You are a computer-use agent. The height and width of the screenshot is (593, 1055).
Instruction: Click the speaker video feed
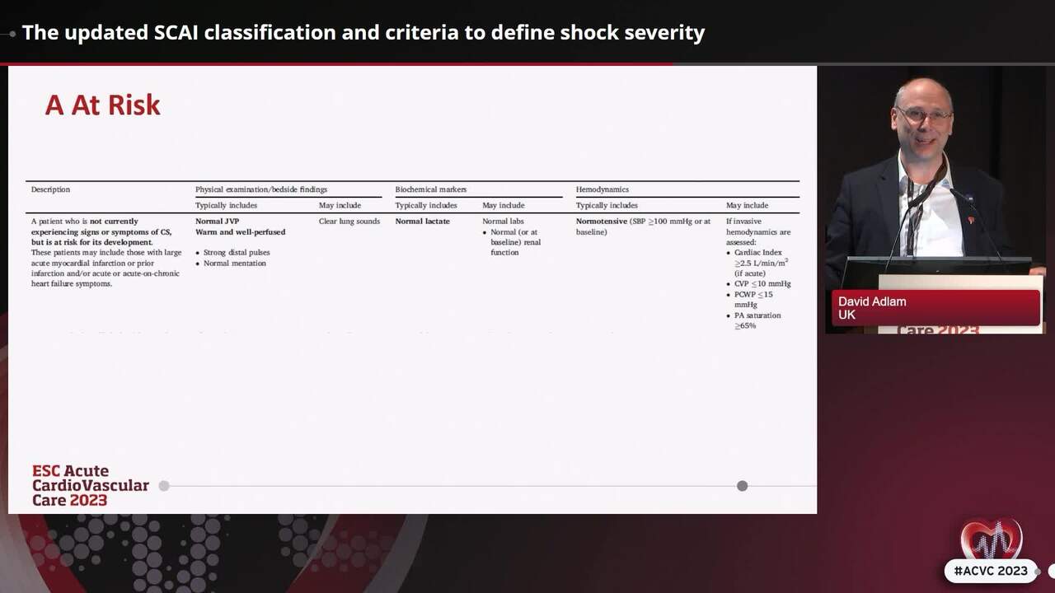[935, 199]
